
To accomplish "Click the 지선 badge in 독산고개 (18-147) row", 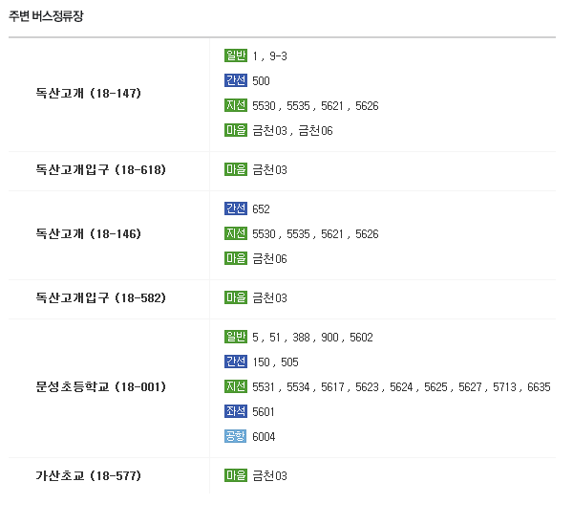I will (x=236, y=105).
